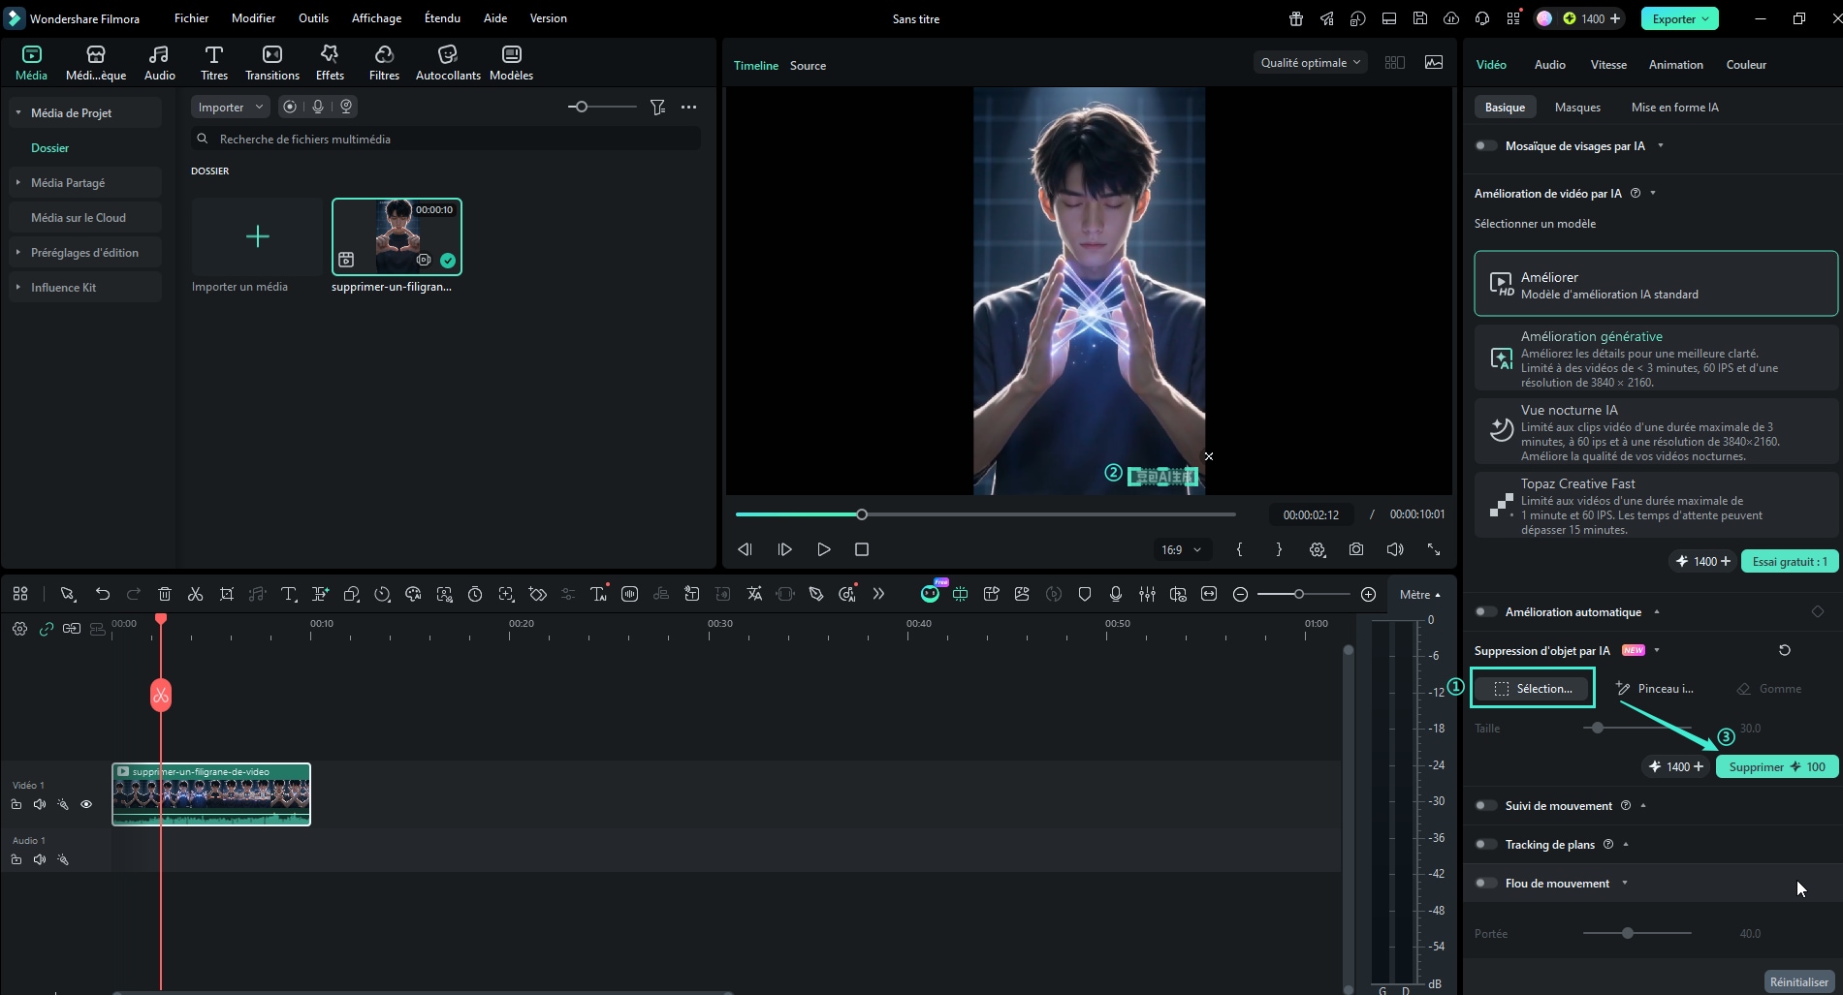Click the timeline zoom slider
The width and height of the screenshot is (1843, 995).
coord(1303,594)
